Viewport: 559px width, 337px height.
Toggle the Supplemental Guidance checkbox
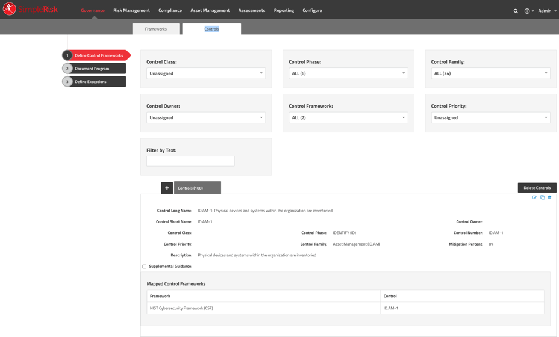(145, 267)
